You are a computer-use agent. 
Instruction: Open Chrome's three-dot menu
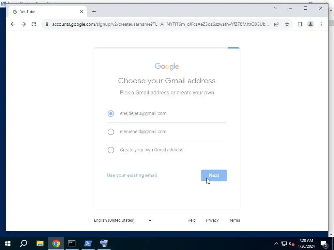(x=321, y=24)
